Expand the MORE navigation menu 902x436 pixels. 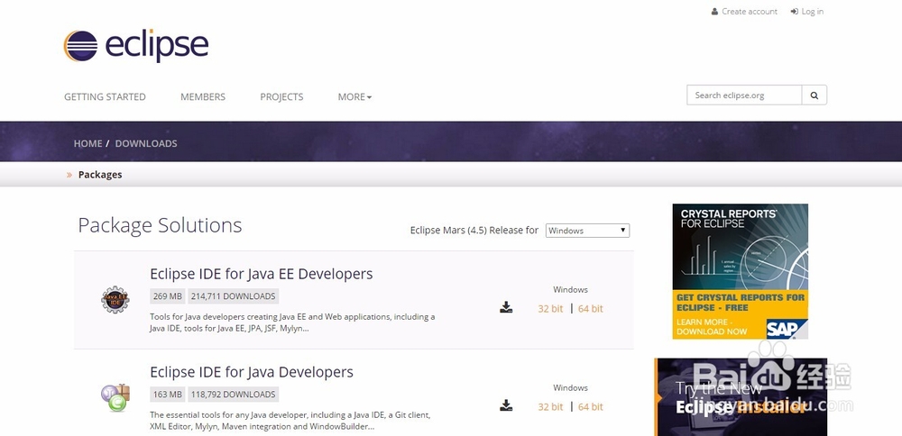(354, 97)
